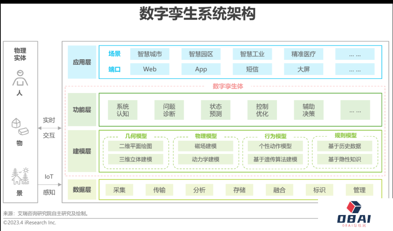Select the 状态预测 function box
The height and width of the screenshot is (231, 393).
[215, 110]
